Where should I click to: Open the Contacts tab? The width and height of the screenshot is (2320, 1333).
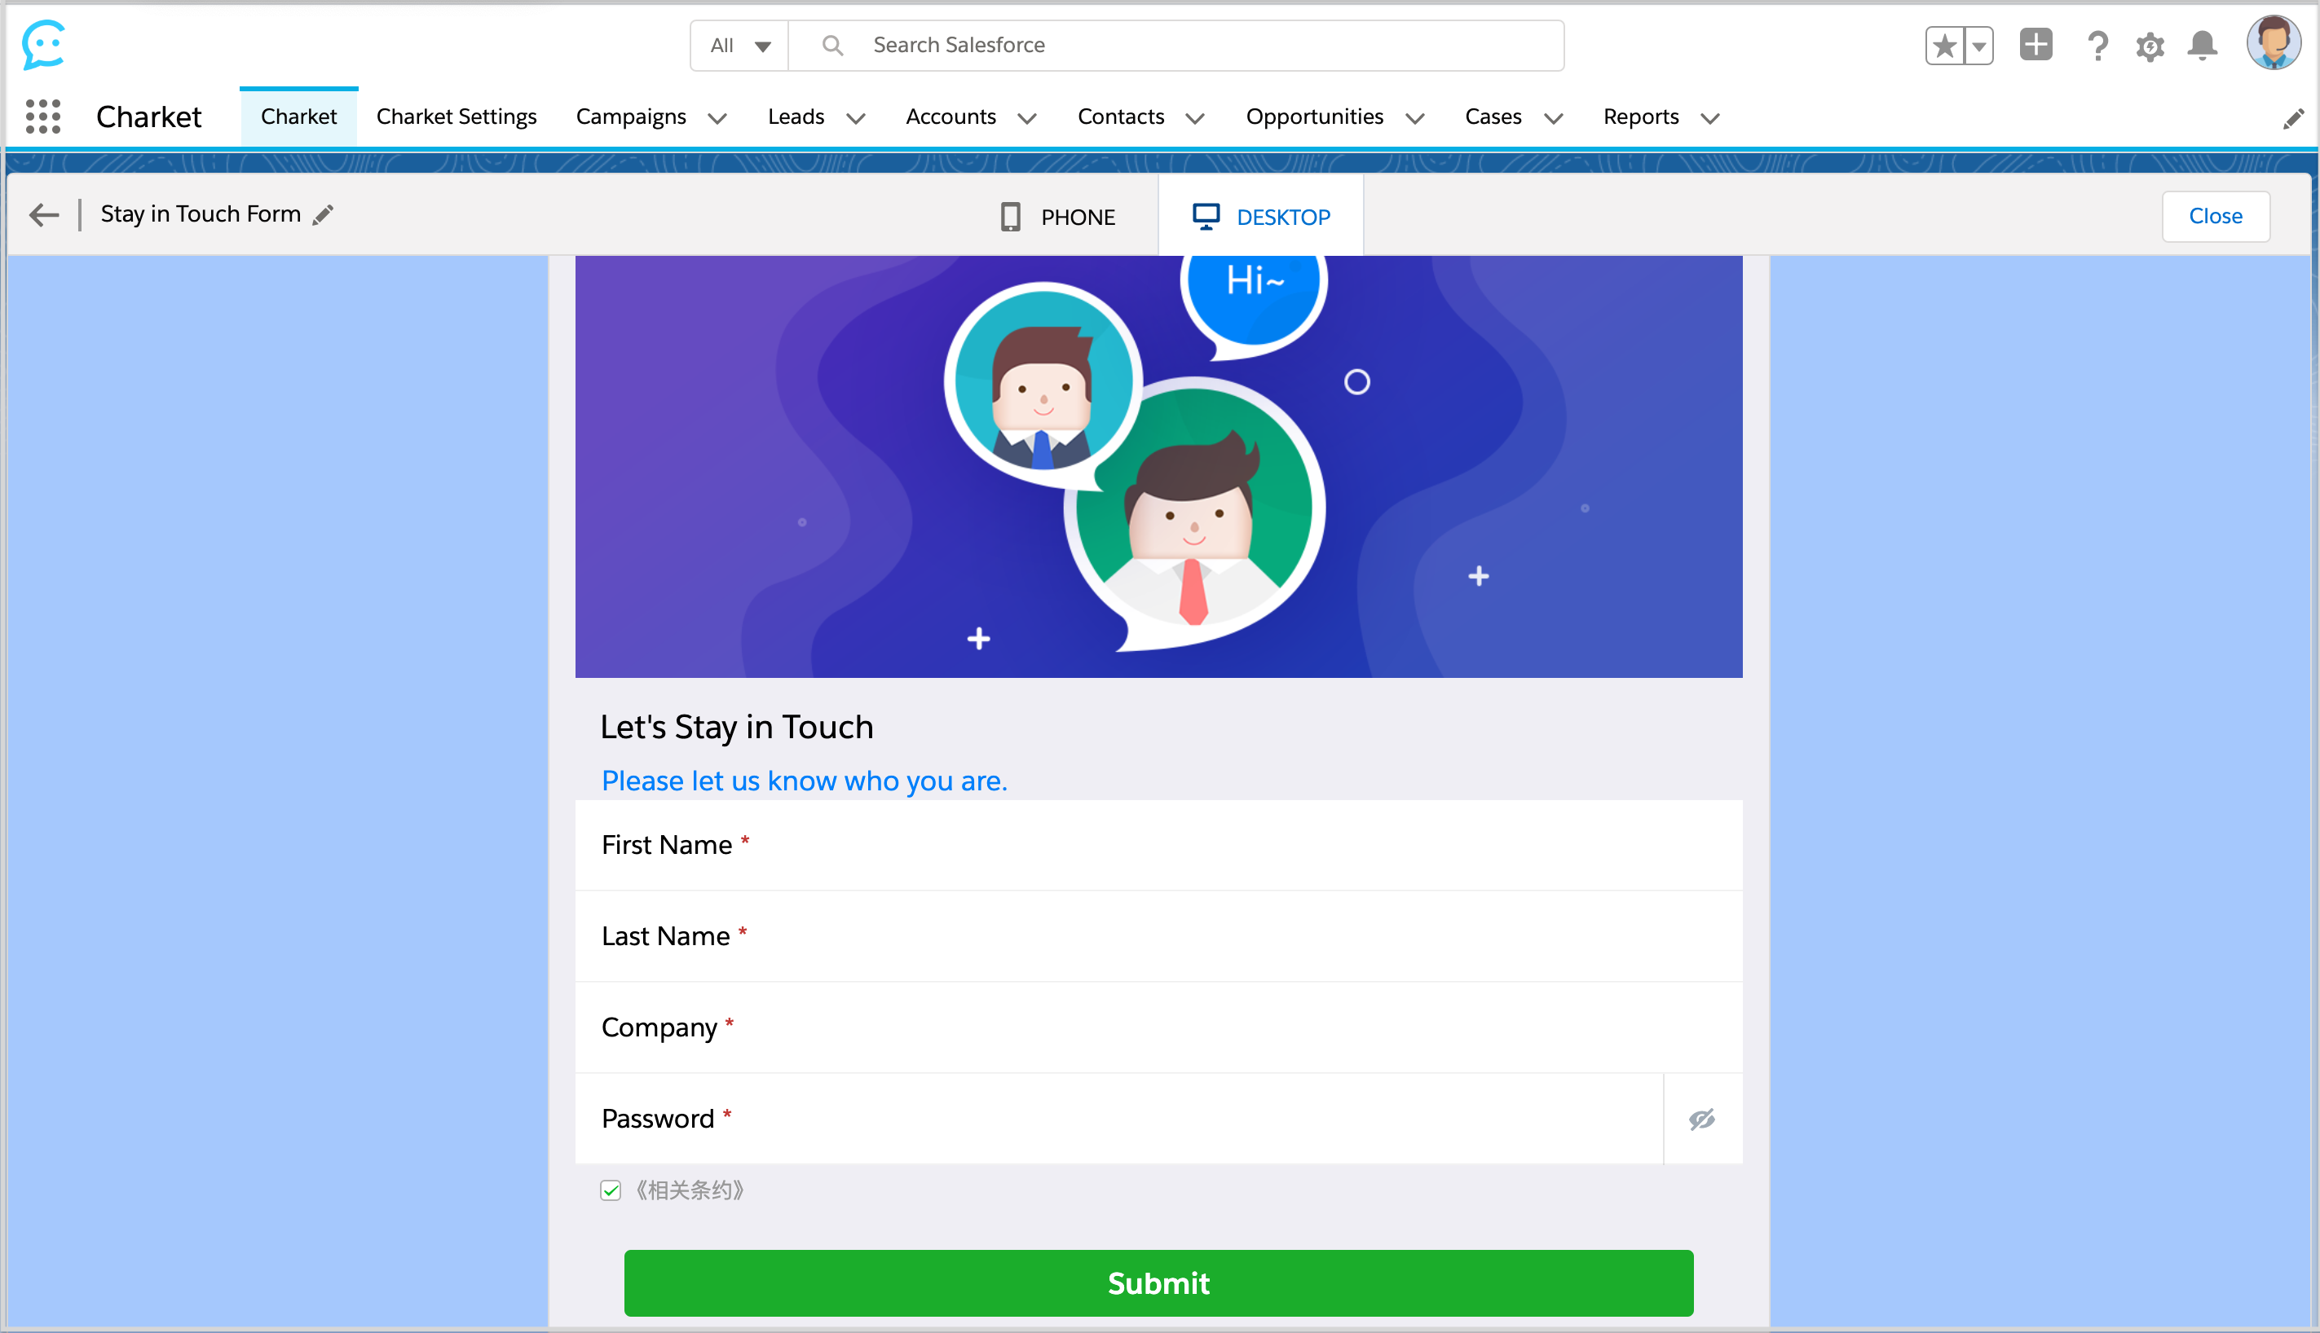click(x=1121, y=117)
